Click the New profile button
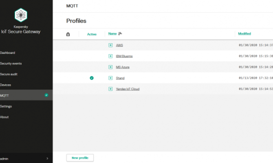 click(x=80, y=158)
